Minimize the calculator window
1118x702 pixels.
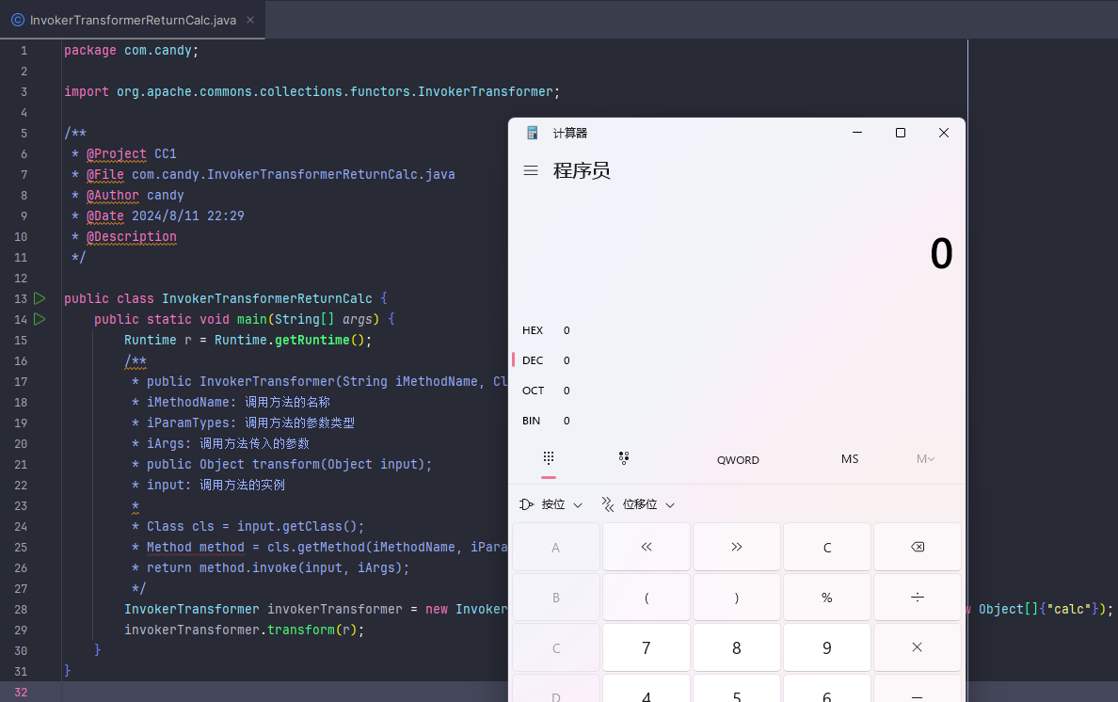[x=857, y=133]
